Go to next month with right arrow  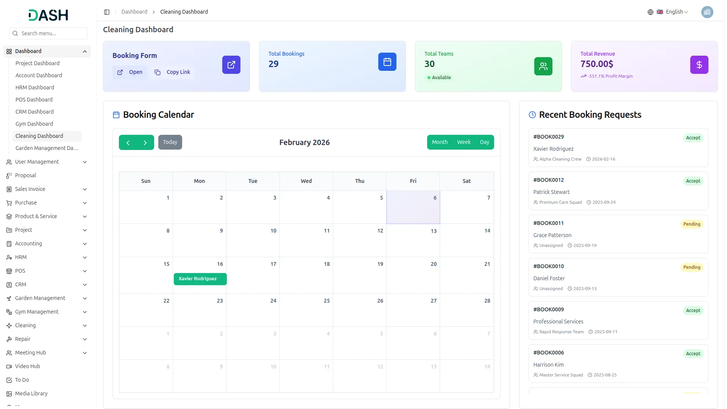(x=145, y=143)
